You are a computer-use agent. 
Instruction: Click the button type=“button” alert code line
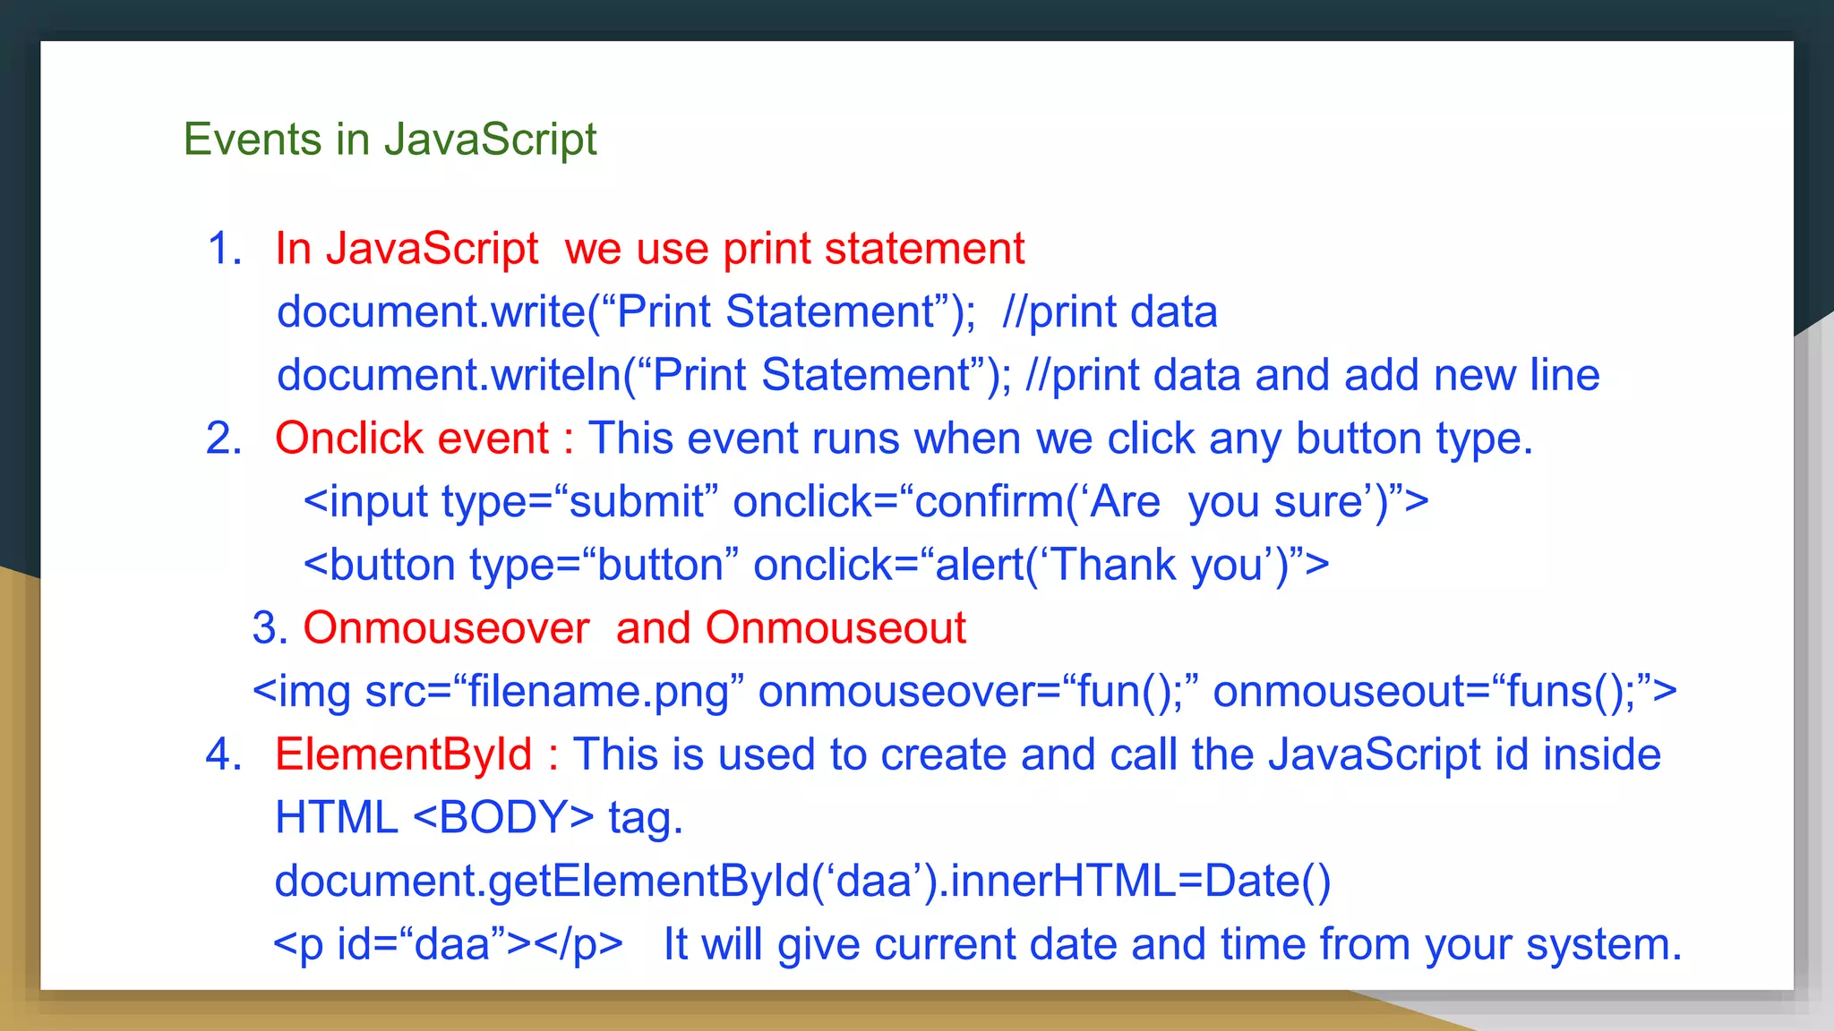816,566
